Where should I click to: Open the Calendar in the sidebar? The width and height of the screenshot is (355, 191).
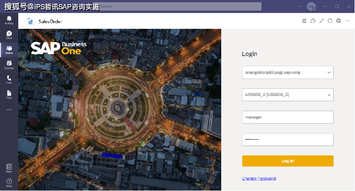(x=9, y=65)
